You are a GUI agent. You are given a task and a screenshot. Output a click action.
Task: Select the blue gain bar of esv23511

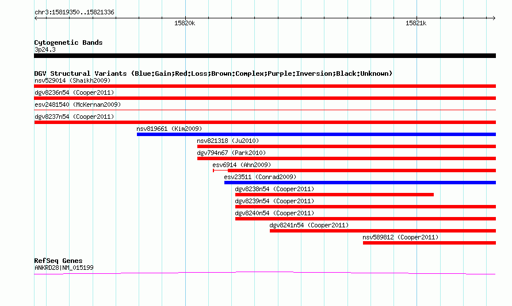click(360, 183)
